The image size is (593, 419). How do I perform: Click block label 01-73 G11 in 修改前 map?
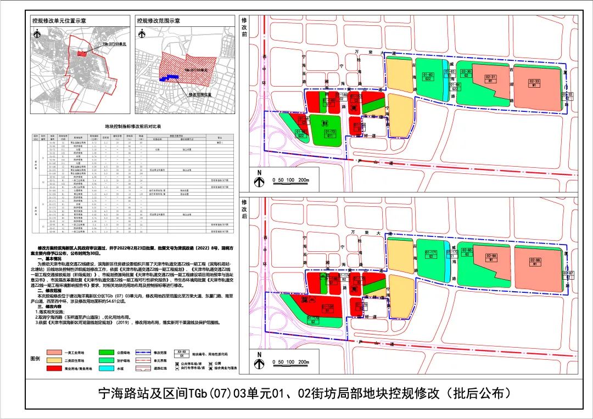pyautogui.click(x=330, y=133)
